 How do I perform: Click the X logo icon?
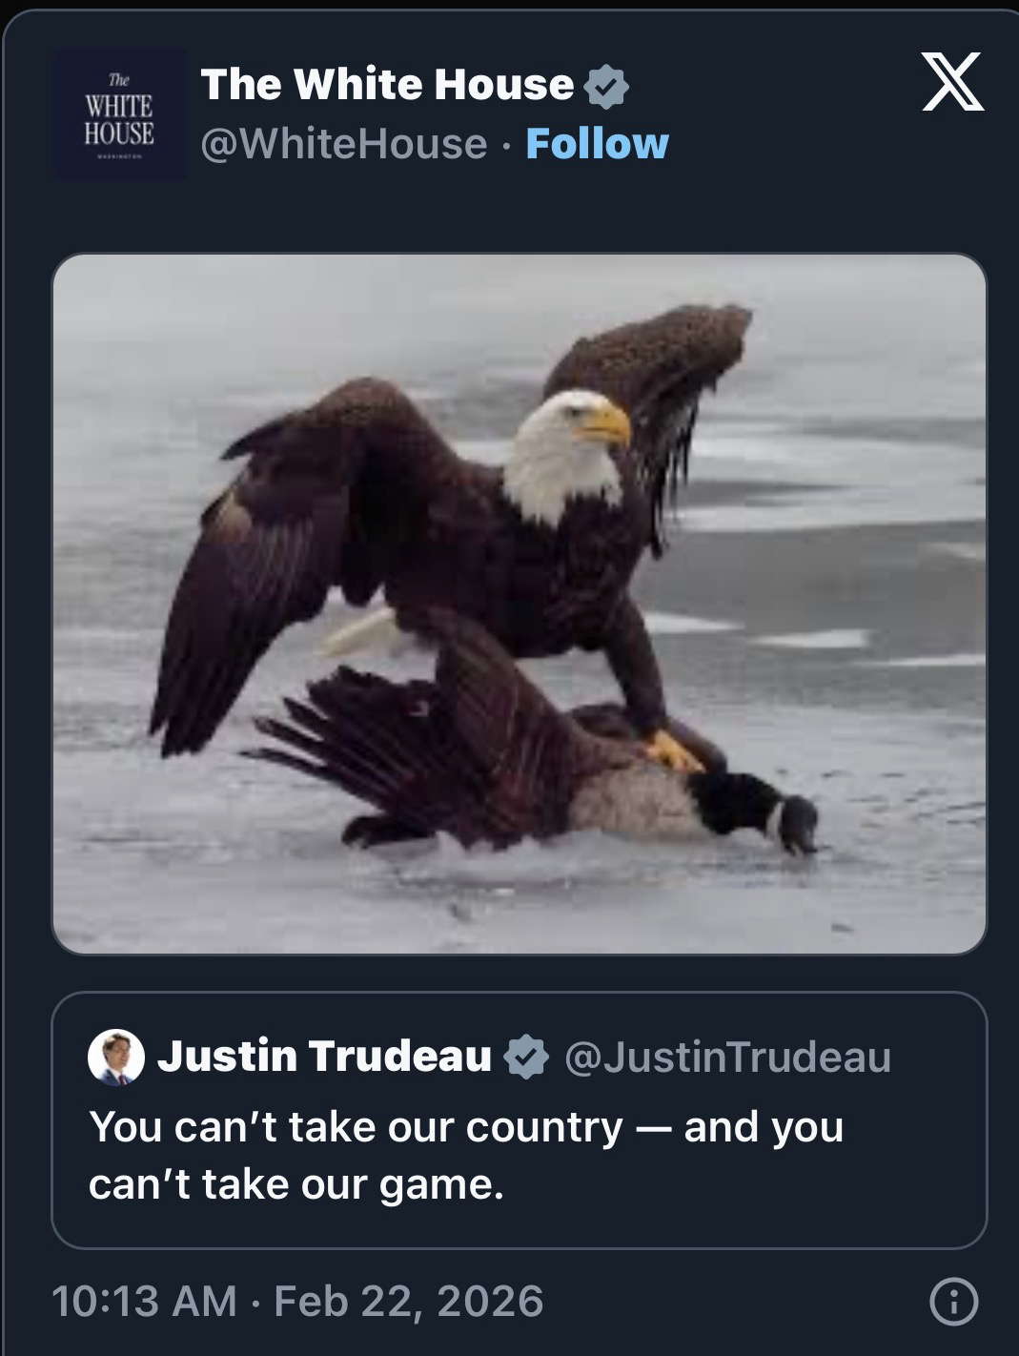click(x=952, y=83)
